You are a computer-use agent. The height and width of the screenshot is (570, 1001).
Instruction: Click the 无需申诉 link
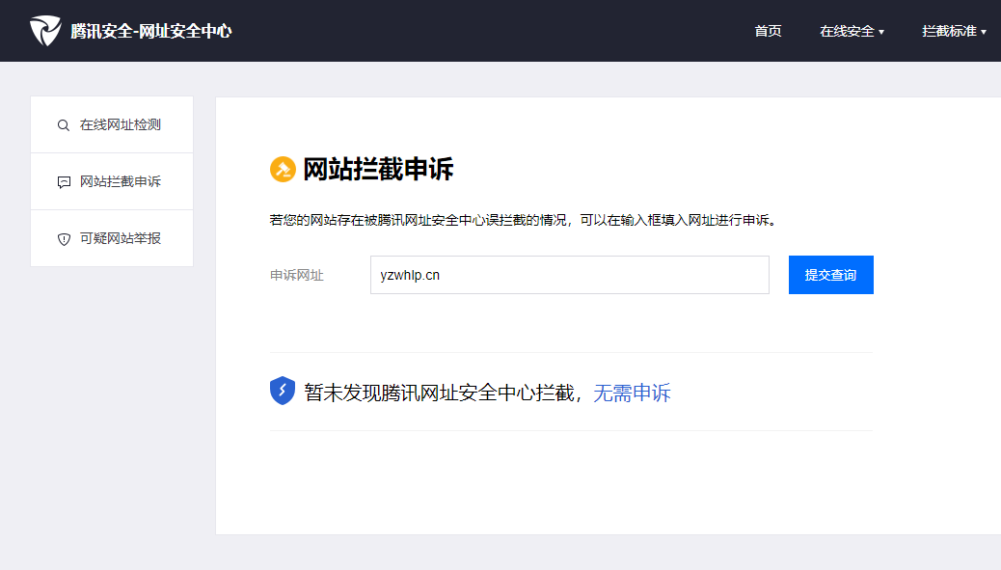632,393
